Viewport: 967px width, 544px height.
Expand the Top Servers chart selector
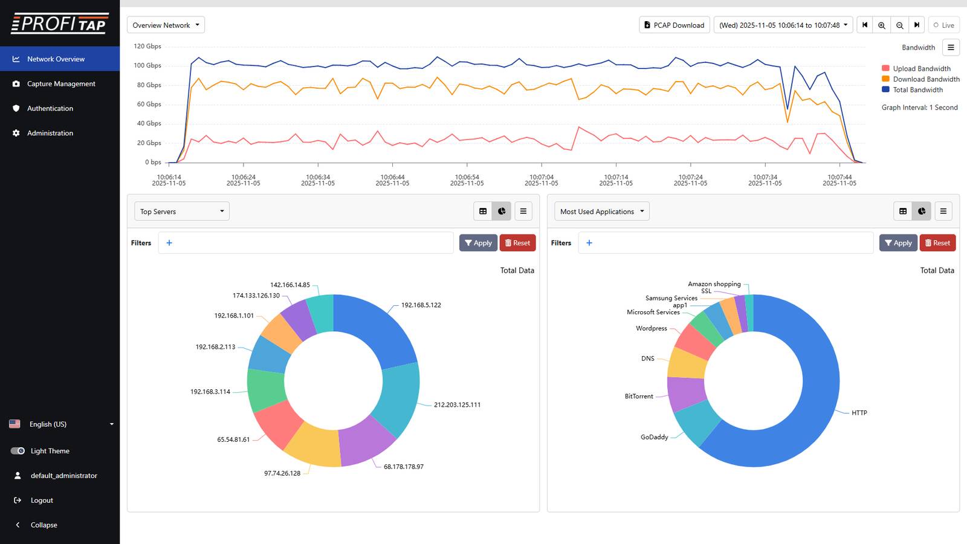click(181, 211)
